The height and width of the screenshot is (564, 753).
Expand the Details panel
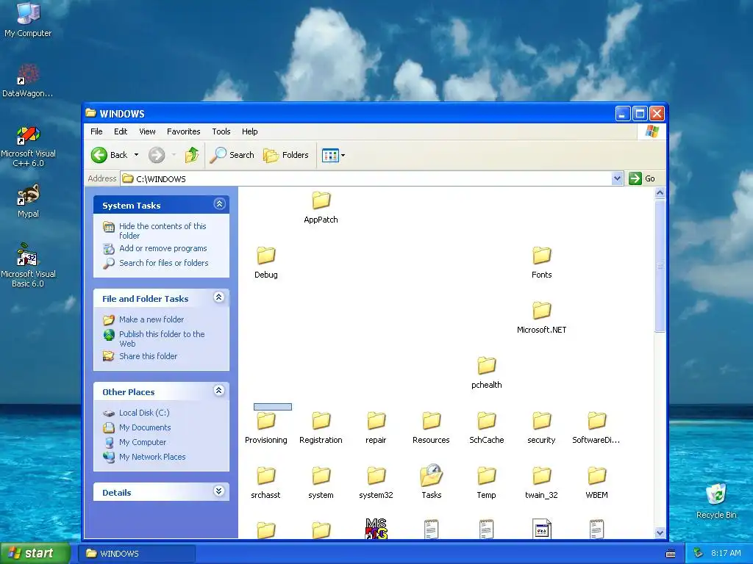pos(219,491)
